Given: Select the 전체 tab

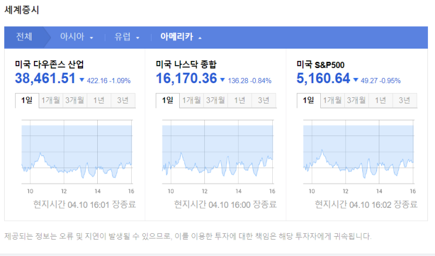Looking at the screenshot, I should coord(24,37).
